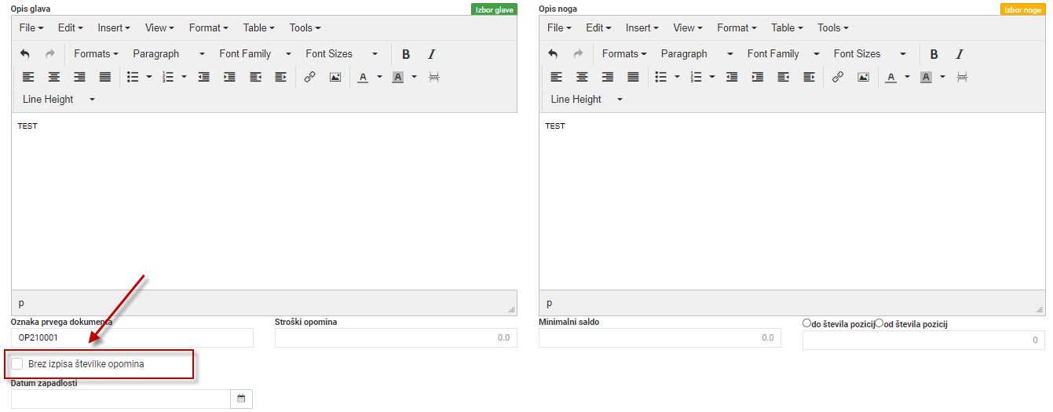This screenshot has width=1053, height=412.
Task: Click the Izbor glave button
Action: pyautogui.click(x=495, y=9)
